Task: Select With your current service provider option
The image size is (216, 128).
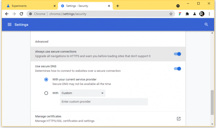Action: [46, 79]
